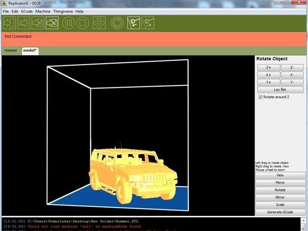Switch to the Hummer tab
Viewport: 308px width, 231px height.
coord(11,50)
